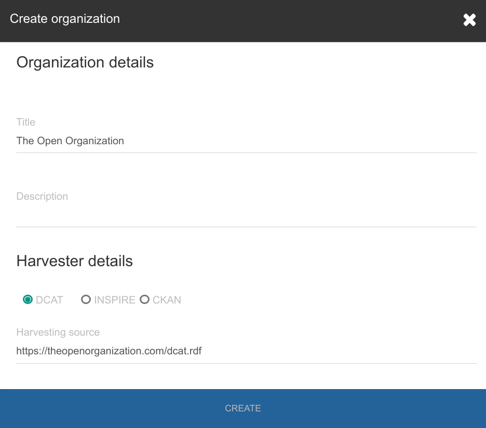The height and width of the screenshot is (428, 486).
Task: Click the Create organization header title
Action: (65, 19)
